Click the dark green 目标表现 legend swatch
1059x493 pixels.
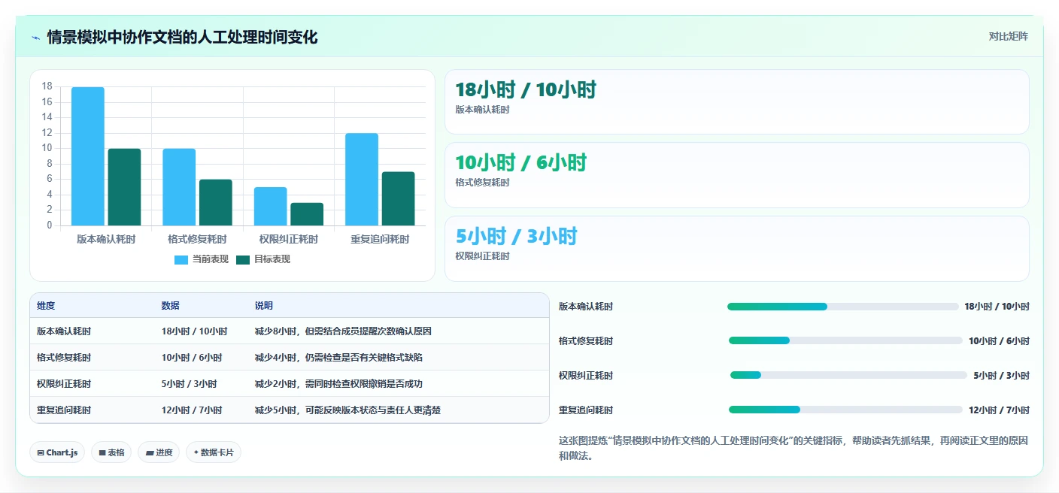click(243, 259)
